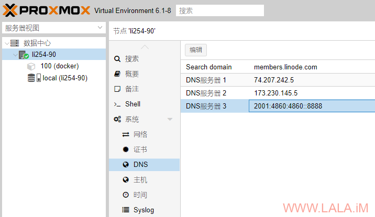This screenshot has width=375, height=217.
Task: Click the list icon beside Syslog
Action: 126,210
